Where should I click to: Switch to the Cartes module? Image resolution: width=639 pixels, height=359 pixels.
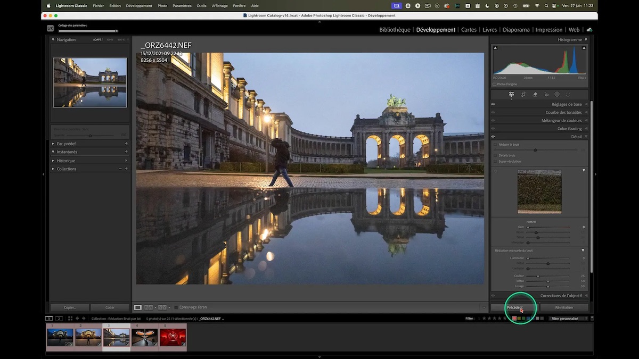pos(469,30)
